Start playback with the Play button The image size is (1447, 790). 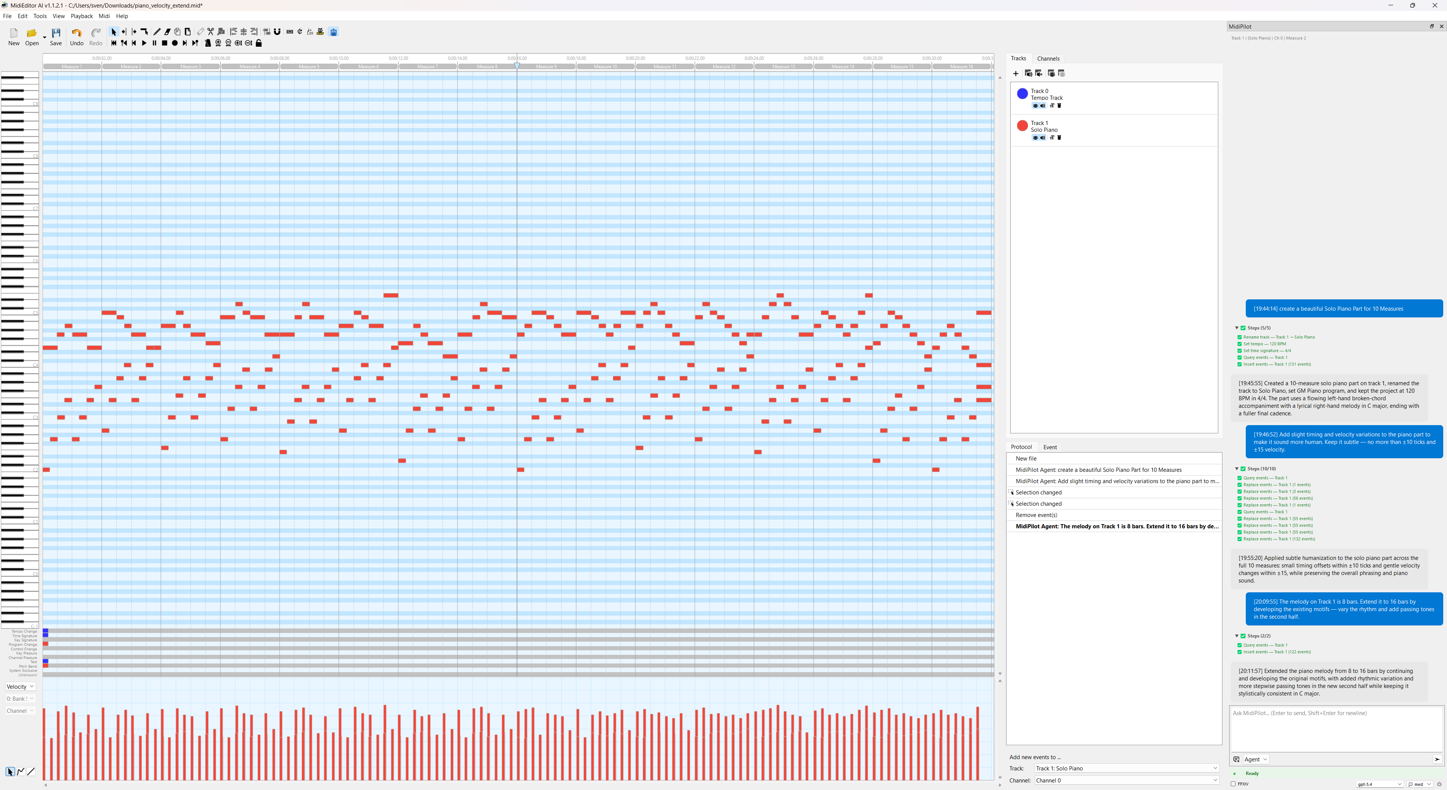[144, 43]
